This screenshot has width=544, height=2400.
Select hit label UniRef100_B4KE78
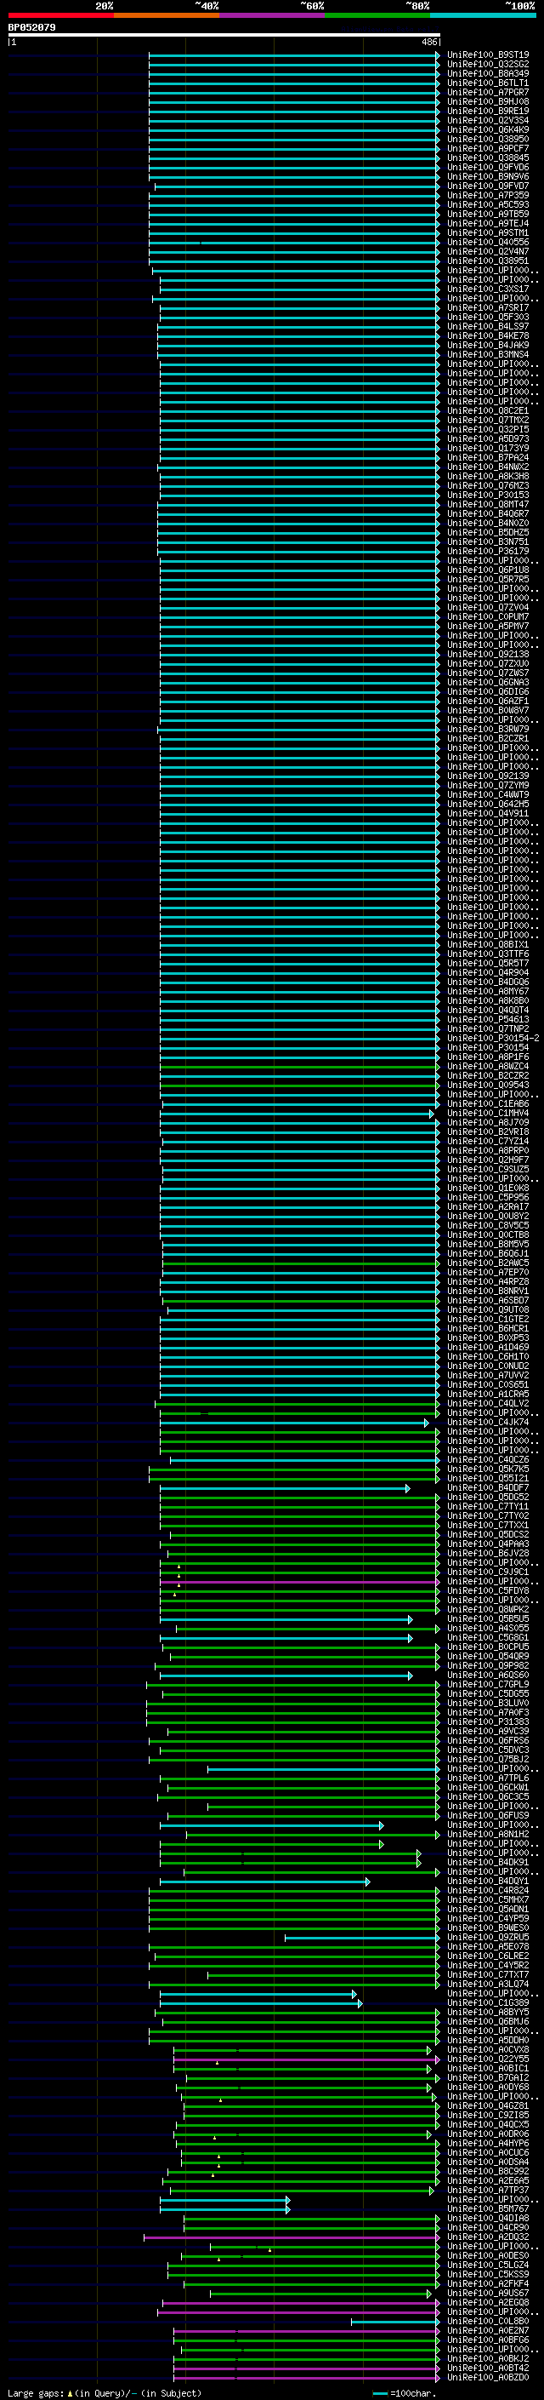pos(488,335)
